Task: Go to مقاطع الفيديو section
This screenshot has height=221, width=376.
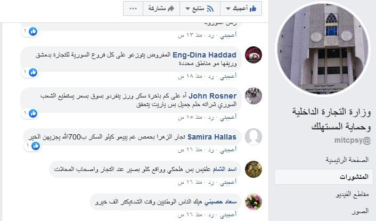Action: point(352,194)
